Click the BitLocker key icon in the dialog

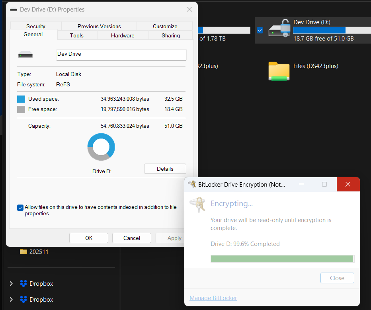198,203
